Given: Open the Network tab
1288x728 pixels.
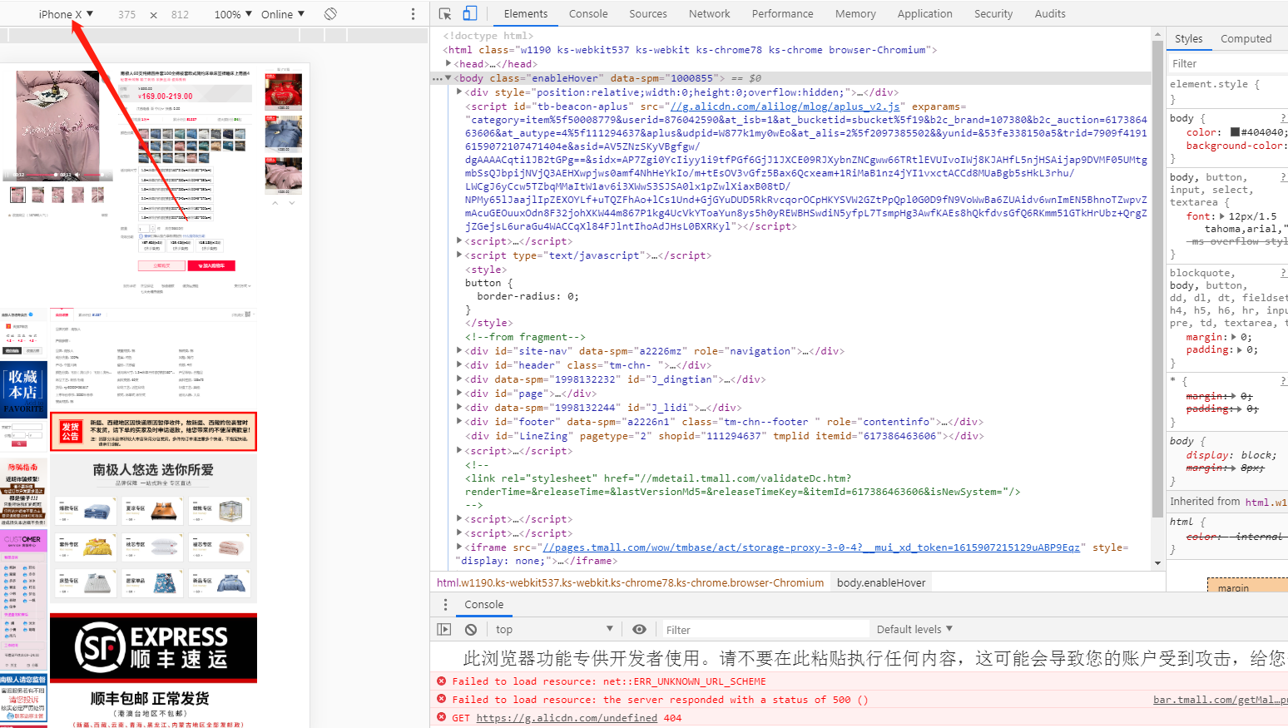Looking at the screenshot, I should pyautogui.click(x=710, y=14).
